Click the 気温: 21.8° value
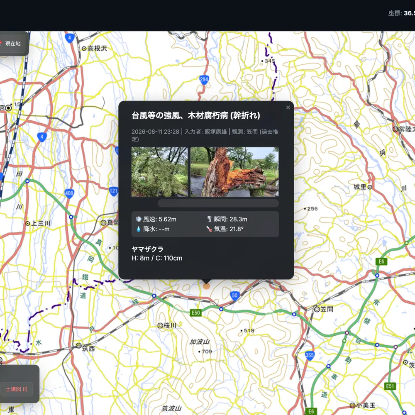 click(x=229, y=229)
